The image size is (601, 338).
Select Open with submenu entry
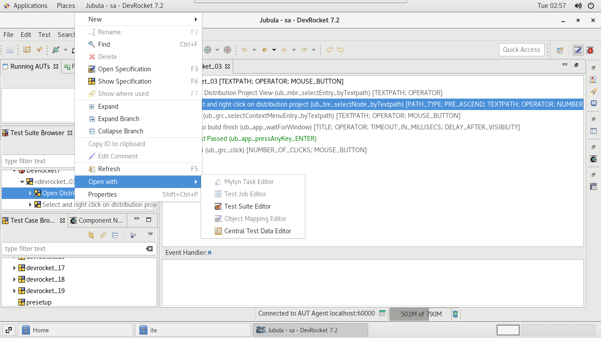(138, 182)
